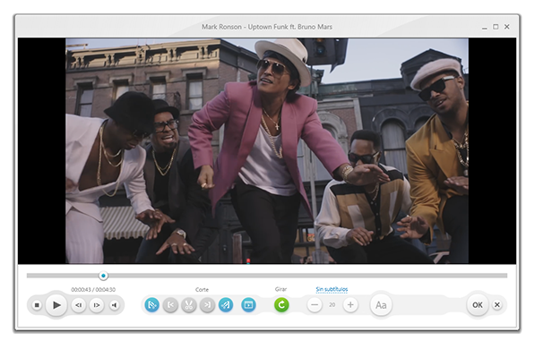Click gray mark-start bracket icon in Corte

coord(170,304)
